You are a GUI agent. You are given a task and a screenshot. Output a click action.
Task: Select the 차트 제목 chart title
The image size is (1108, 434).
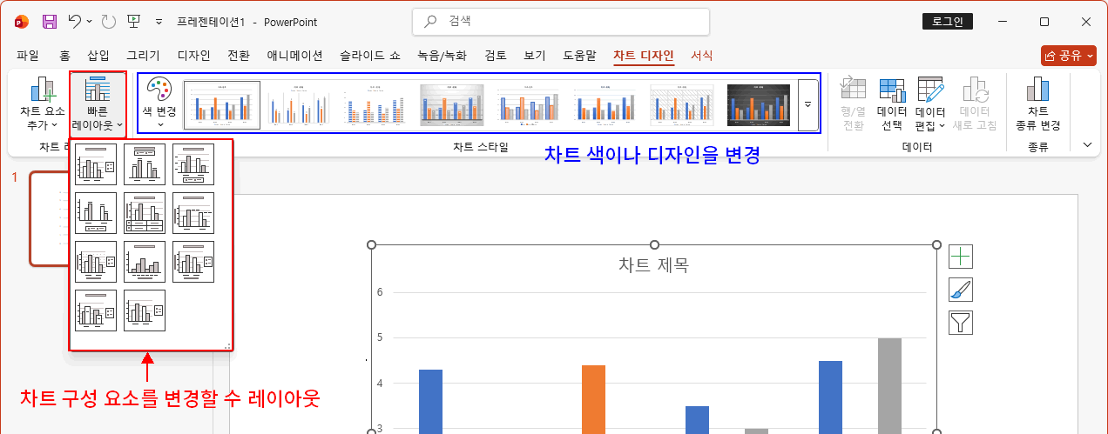point(653,265)
